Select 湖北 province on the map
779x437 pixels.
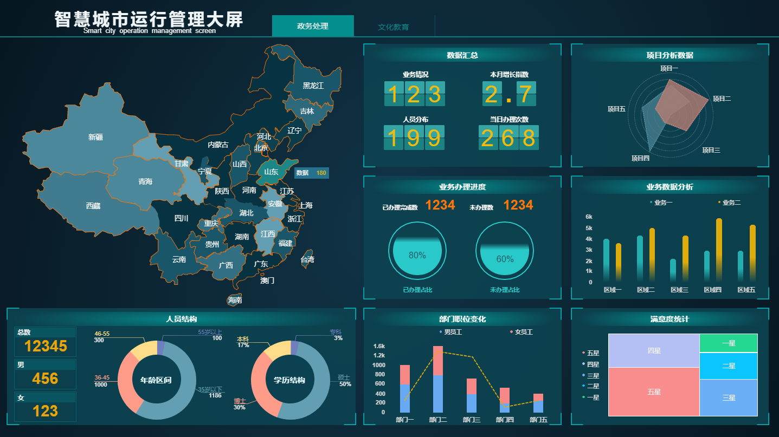coord(247,213)
